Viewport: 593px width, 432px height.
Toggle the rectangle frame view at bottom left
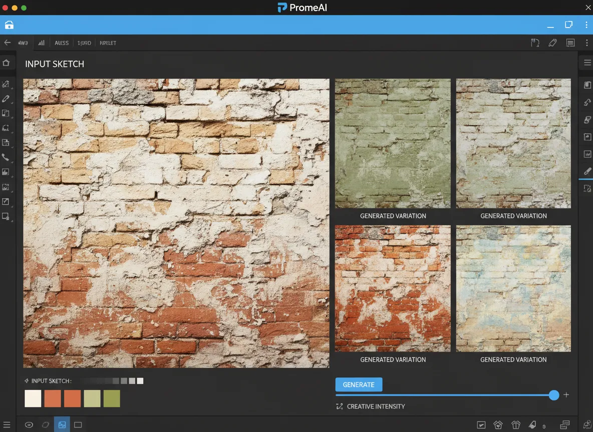pos(78,425)
